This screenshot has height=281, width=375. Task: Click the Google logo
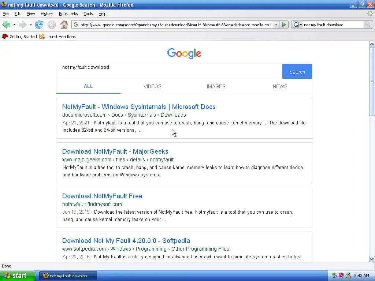[x=184, y=53]
